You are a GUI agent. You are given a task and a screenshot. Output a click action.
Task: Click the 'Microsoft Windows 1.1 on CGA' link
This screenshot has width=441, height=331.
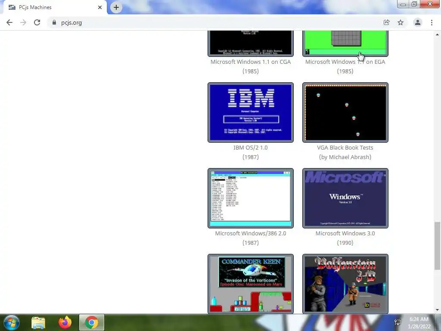point(251,62)
